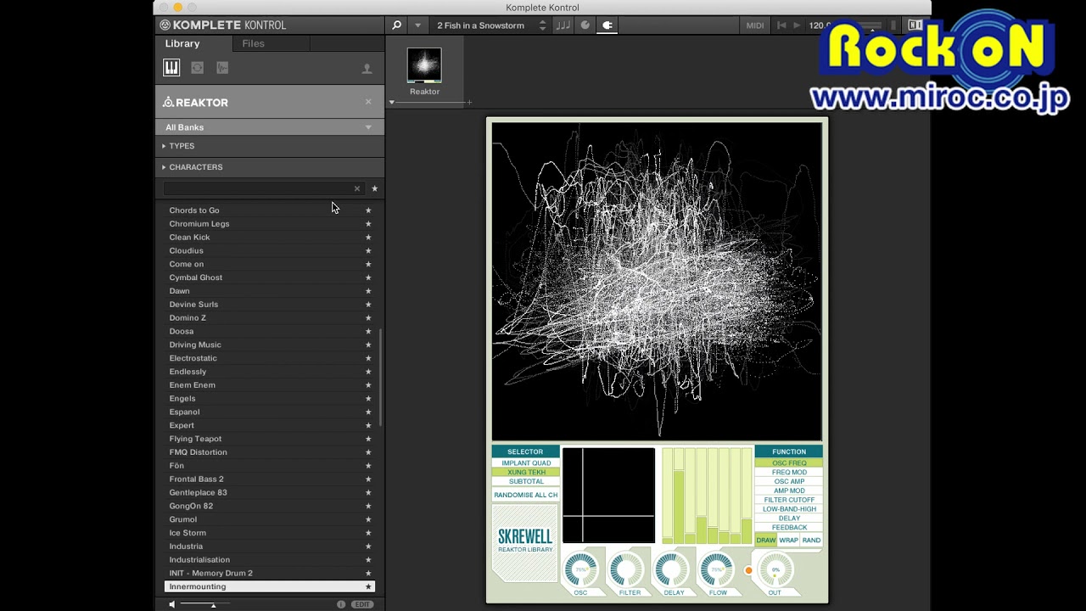Select the one-shots icon in Library

[x=222, y=68]
